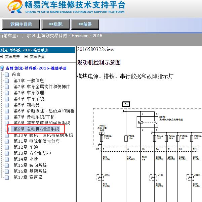
Task: Click the F8UA 10A fuse in diagram
Action: (126, 139)
